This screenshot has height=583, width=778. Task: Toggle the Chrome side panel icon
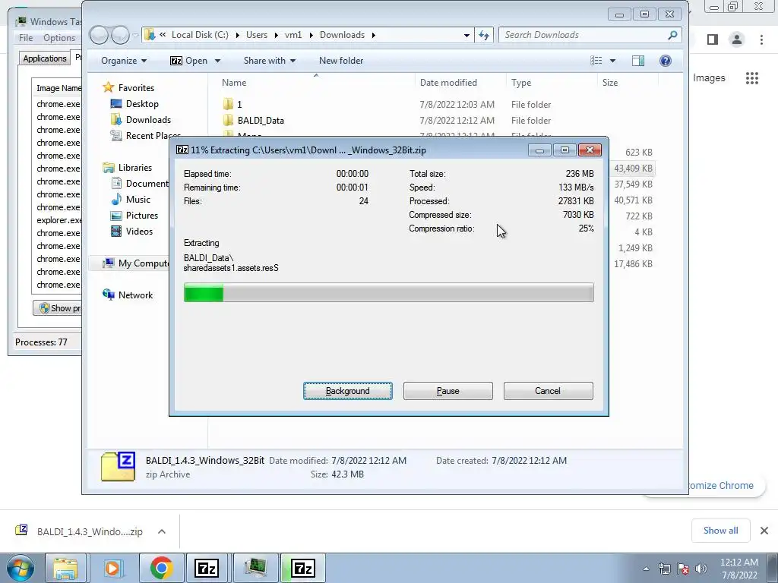[x=713, y=39]
